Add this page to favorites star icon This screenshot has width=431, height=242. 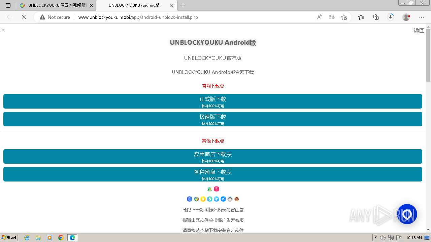tap(344, 17)
